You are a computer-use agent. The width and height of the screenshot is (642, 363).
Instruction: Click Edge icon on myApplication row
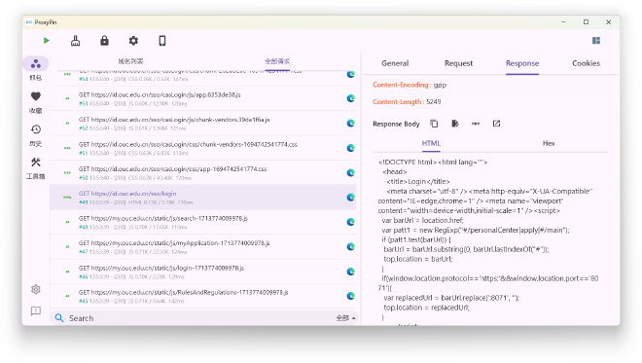click(350, 246)
